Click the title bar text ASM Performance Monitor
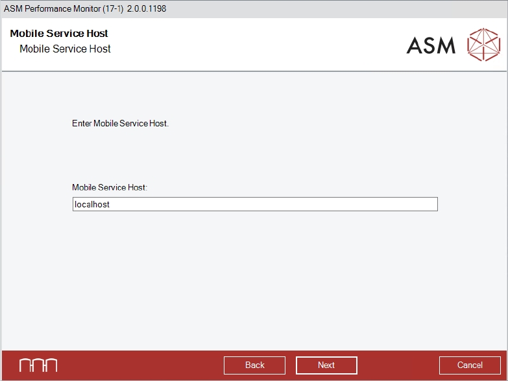 coord(85,8)
